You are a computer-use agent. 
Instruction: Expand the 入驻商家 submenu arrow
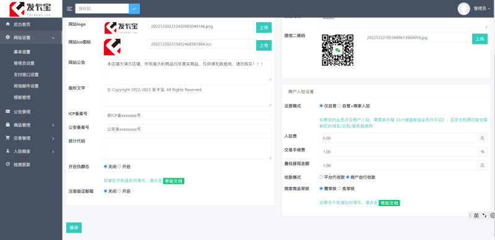point(53,152)
